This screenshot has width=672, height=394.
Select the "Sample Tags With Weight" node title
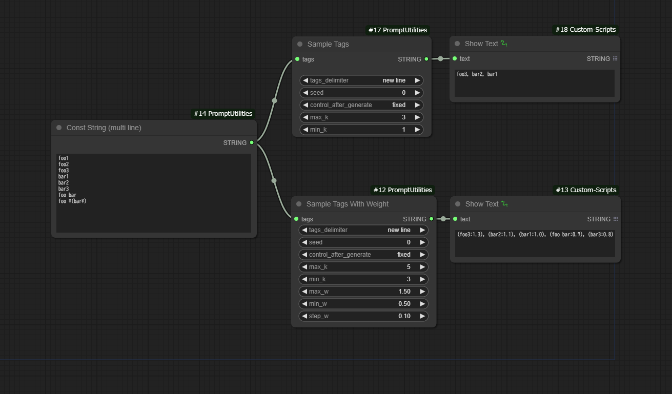348,204
